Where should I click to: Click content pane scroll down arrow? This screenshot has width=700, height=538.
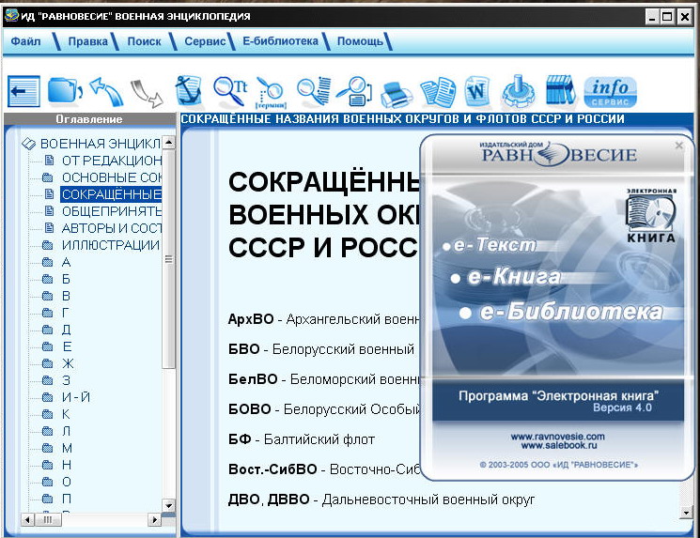[x=686, y=513]
